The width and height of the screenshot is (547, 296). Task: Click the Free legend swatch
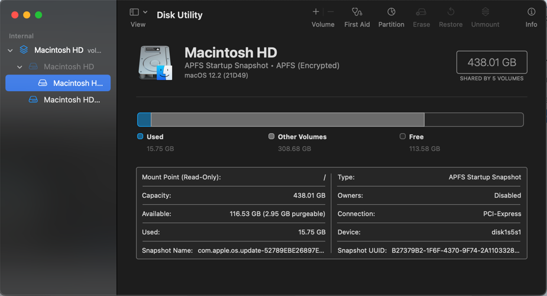click(403, 136)
